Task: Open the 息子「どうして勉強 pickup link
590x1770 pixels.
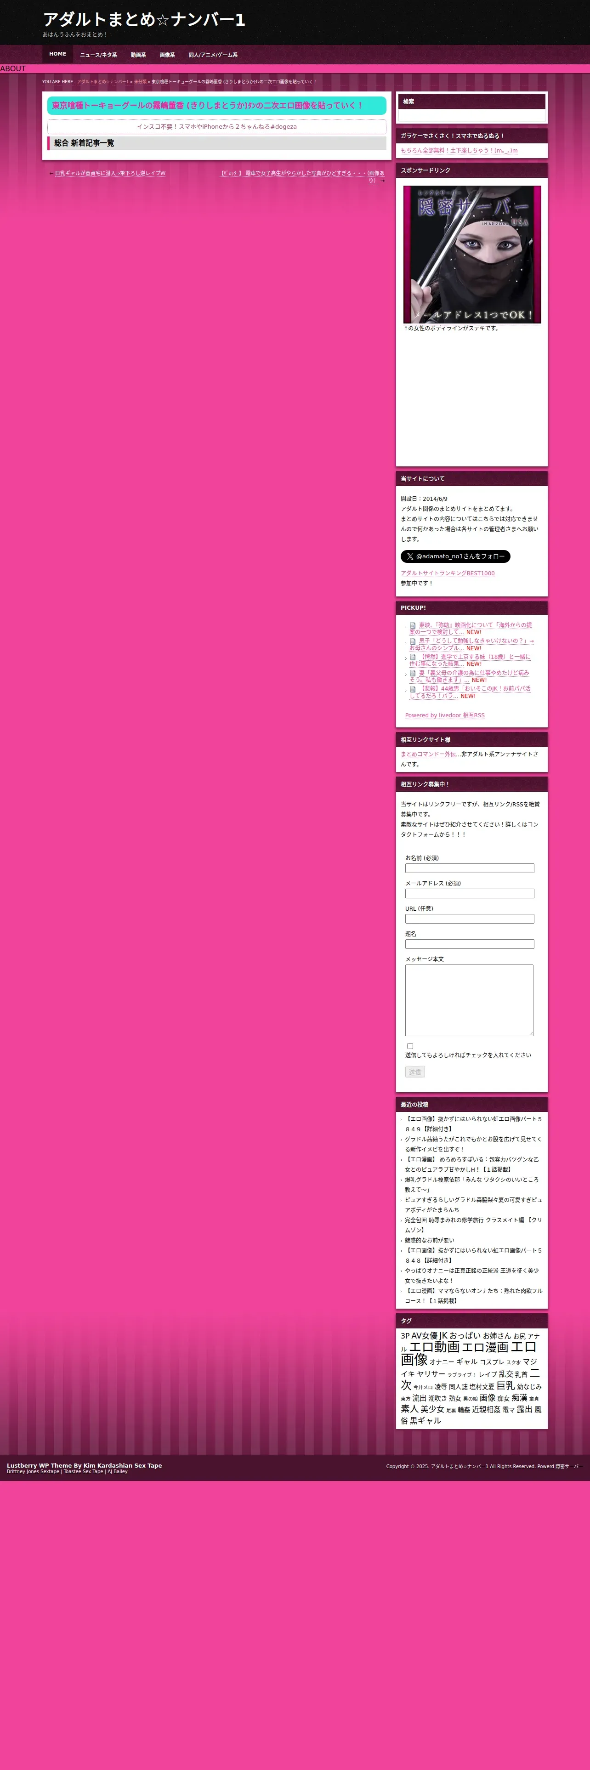Action: [x=471, y=644]
